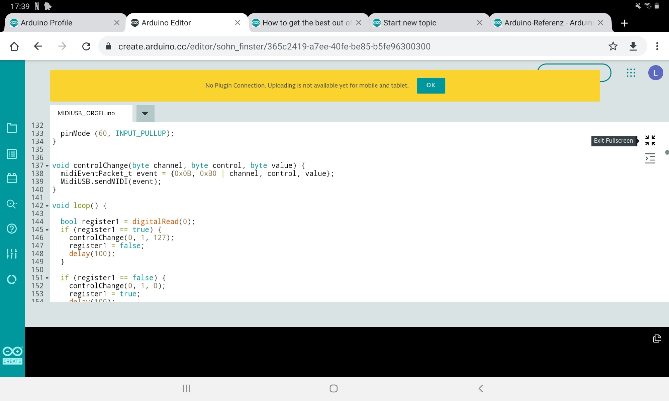669x401 pixels.
Task: Open the Monitor search icon in sidebar
Action: click(12, 204)
